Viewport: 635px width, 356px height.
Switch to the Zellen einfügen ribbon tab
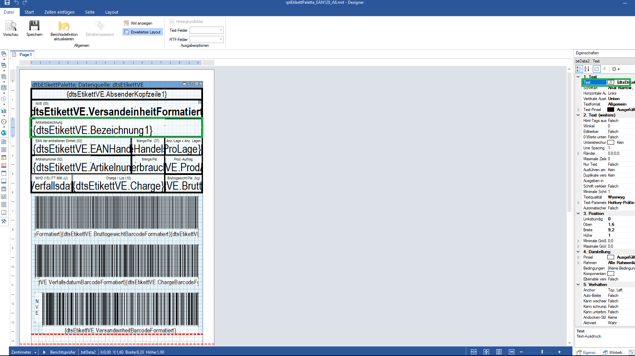pos(59,12)
